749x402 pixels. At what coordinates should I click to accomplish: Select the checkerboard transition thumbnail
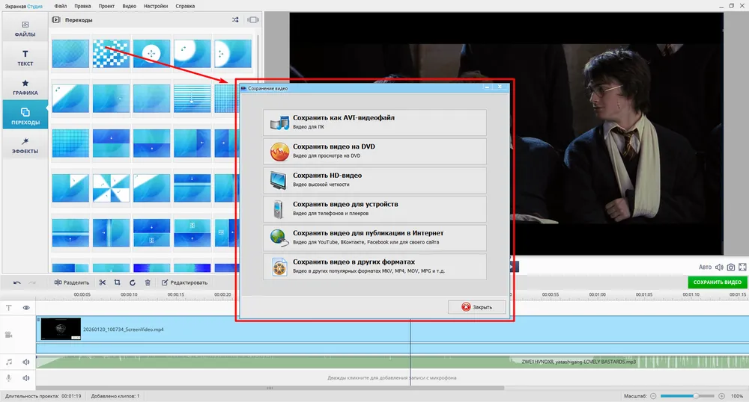(111, 54)
